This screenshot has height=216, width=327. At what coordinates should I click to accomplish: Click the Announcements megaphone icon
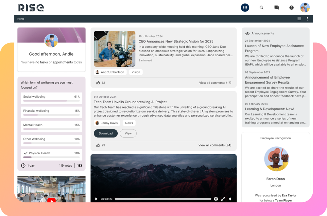pyautogui.click(x=248, y=33)
